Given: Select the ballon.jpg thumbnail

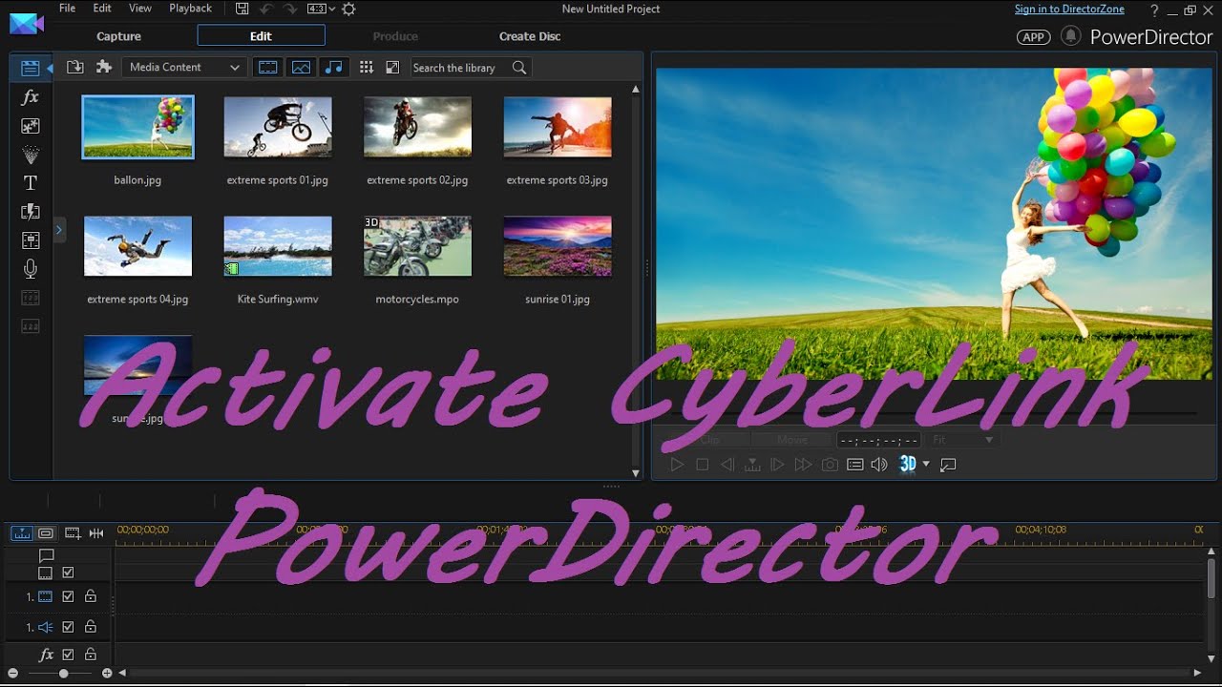Looking at the screenshot, I should tap(137, 127).
